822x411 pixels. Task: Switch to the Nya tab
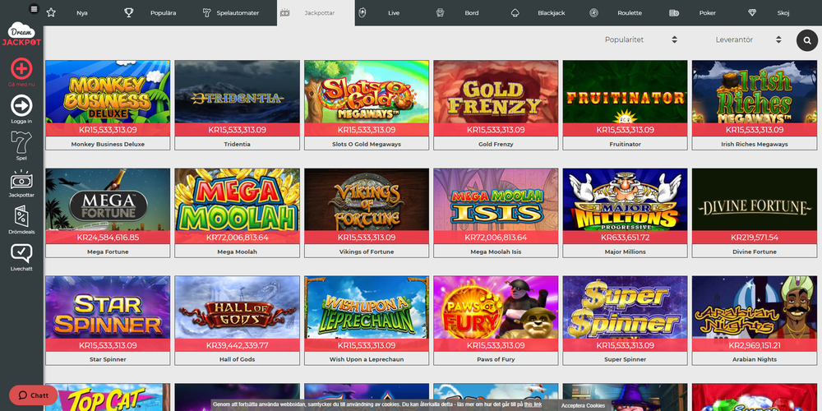coord(81,13)
